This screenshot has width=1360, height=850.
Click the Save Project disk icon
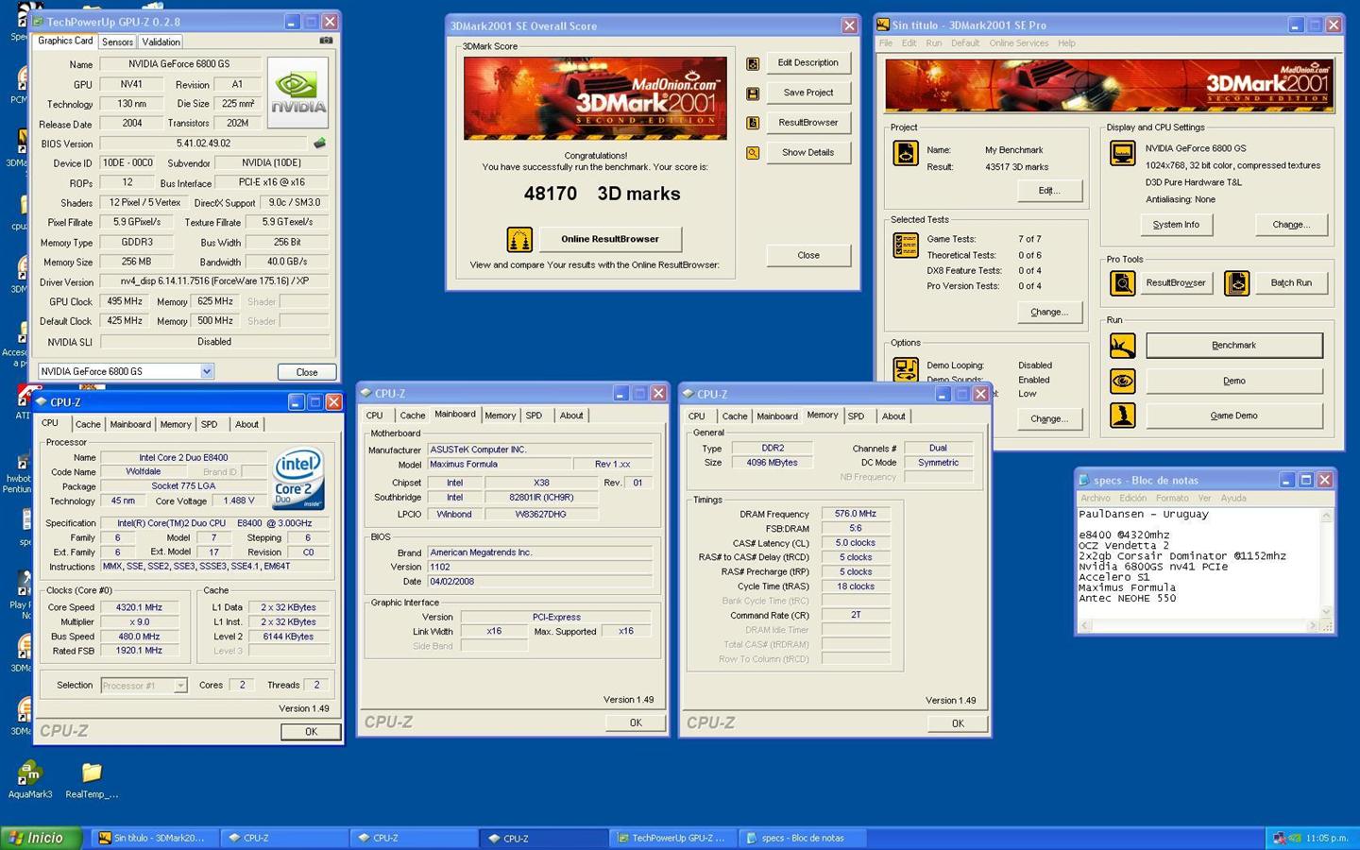[753, 93]
